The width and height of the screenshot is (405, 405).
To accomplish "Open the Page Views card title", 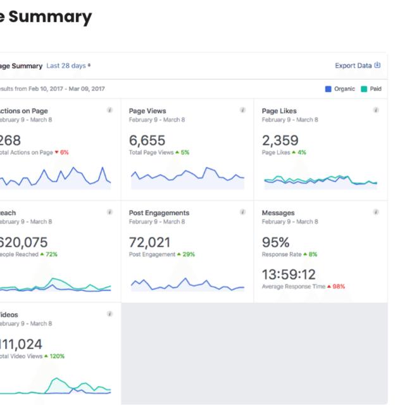I will (147, 111).
